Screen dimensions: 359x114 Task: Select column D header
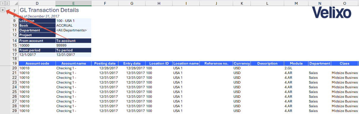tap(37, 3)
